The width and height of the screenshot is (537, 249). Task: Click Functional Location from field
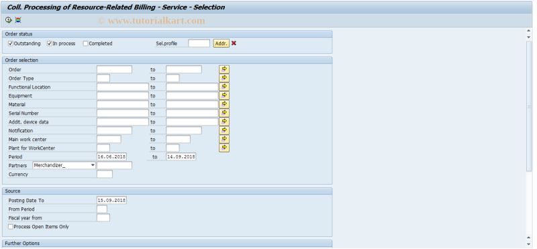coord(123,87)
